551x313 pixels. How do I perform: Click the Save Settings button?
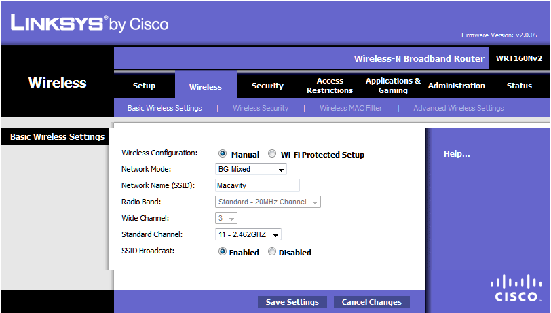click(x=292, y=302)
